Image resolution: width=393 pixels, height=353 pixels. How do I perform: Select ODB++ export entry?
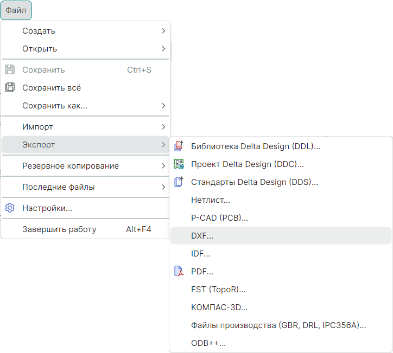[x=208, y=343]
